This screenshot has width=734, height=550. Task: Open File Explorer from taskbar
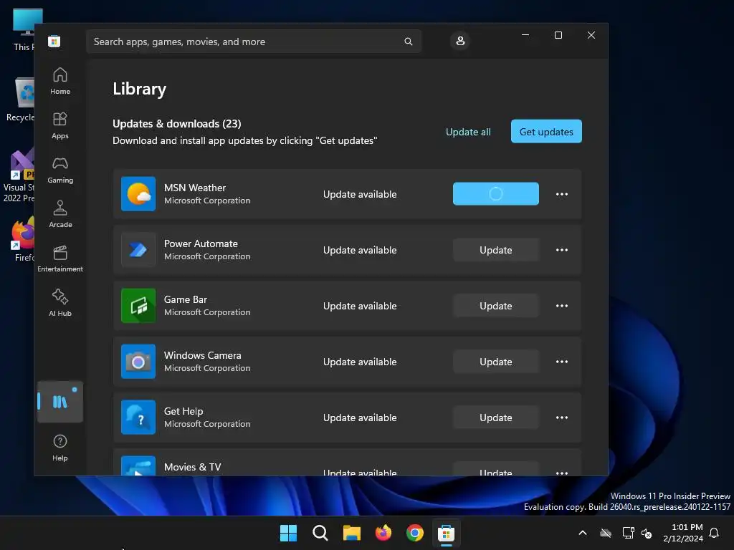coord(351,533)
